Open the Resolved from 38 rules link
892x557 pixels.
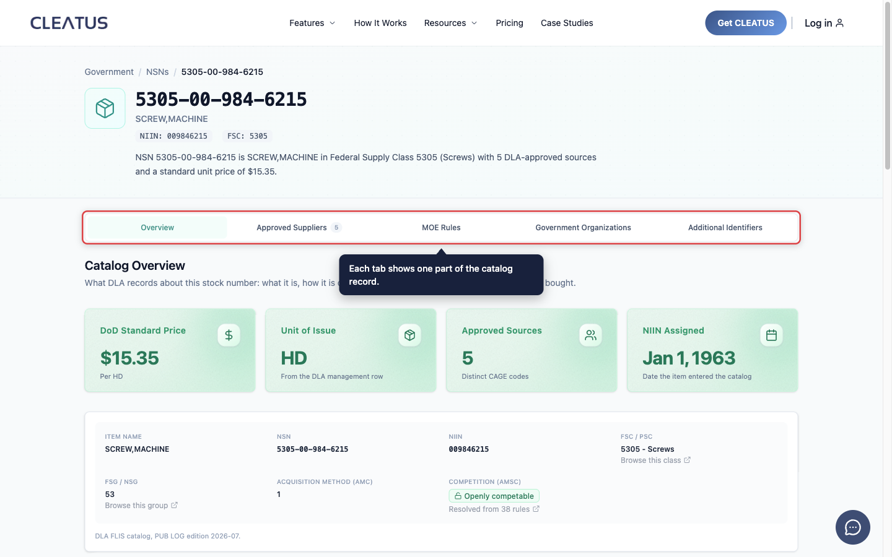click(494, 509)
